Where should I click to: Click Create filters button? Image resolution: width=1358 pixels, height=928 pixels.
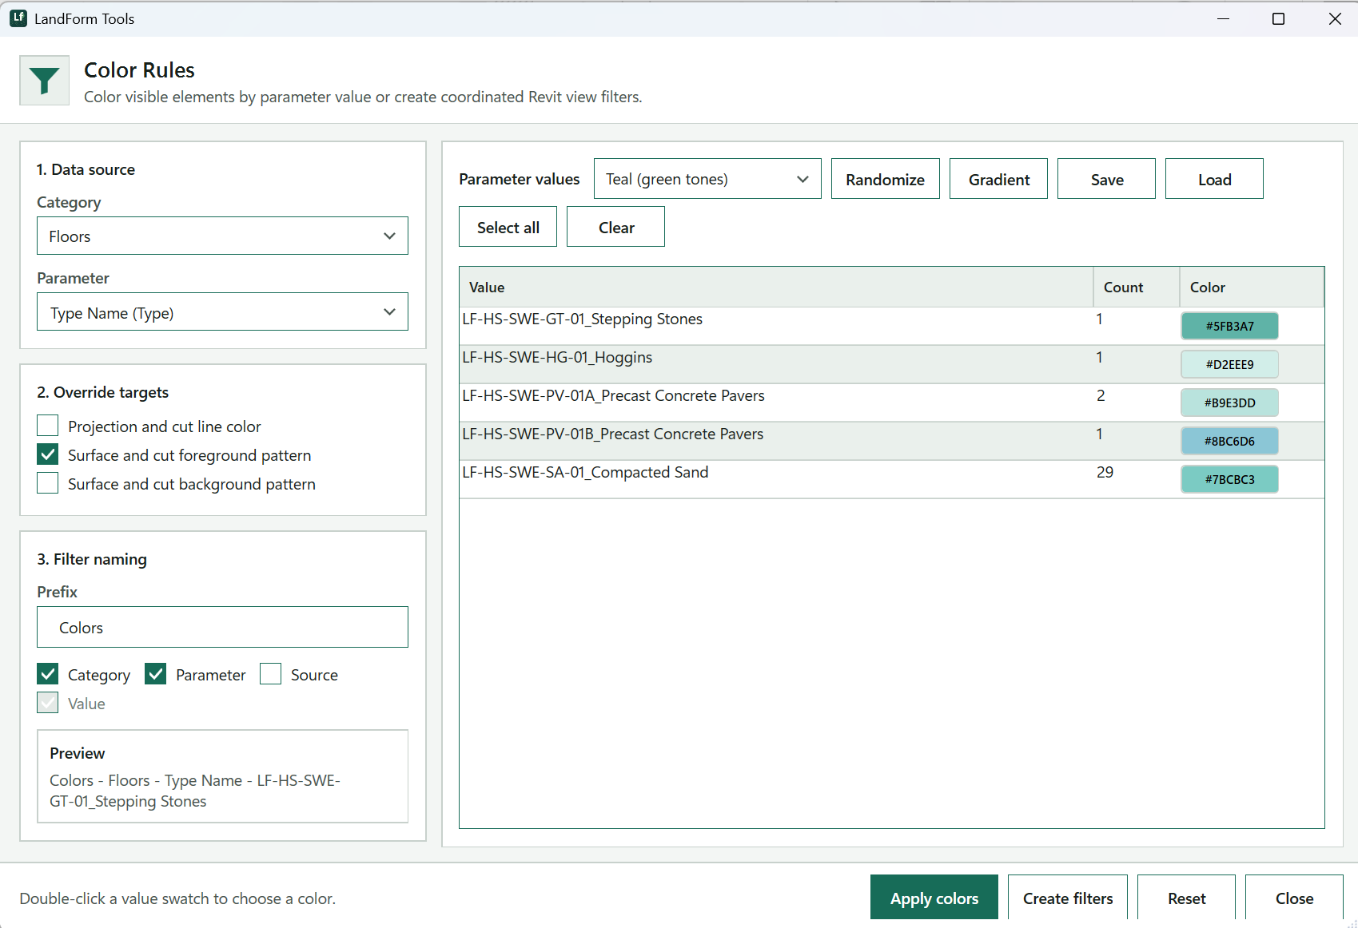tap(1068, 898)
